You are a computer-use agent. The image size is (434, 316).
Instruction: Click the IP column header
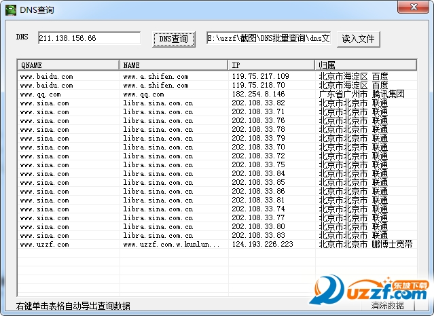(271, 65)
